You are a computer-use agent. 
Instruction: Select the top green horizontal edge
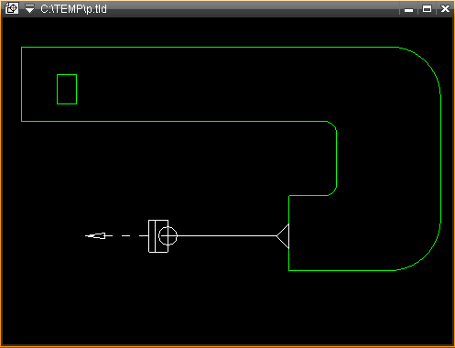(x=210, y=47)
